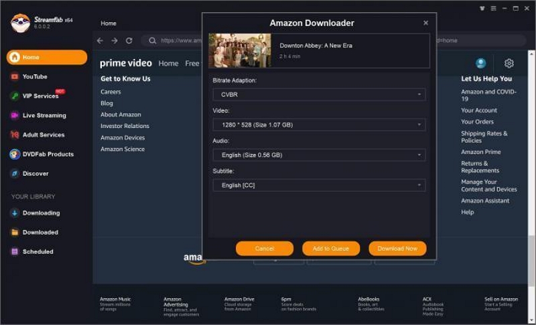Viewport: 536px width, 325px height.
Task: Open the Home sidebar item
Action: coord(47,57)
